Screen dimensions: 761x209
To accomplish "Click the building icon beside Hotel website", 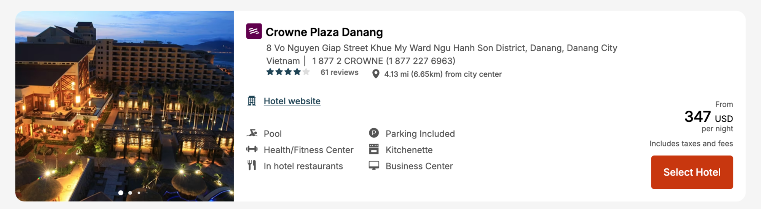I will coord(252,101).
